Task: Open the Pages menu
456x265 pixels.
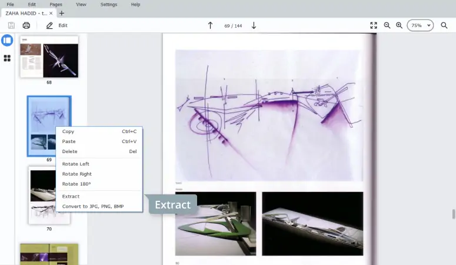Action: pyautogui.click(x=56, y=4)
